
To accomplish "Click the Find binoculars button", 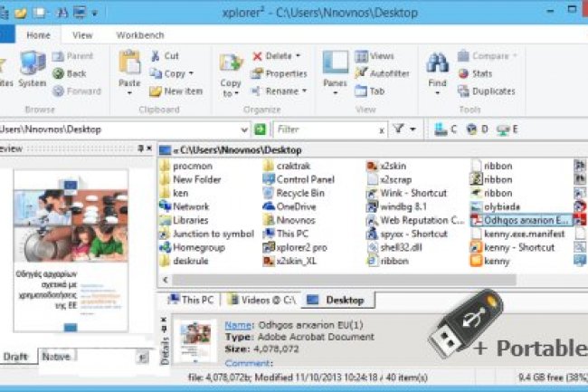I will [x=437, y=70].
